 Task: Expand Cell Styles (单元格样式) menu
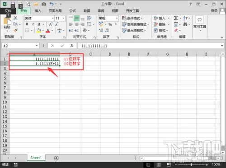click(x=134, y=30)
